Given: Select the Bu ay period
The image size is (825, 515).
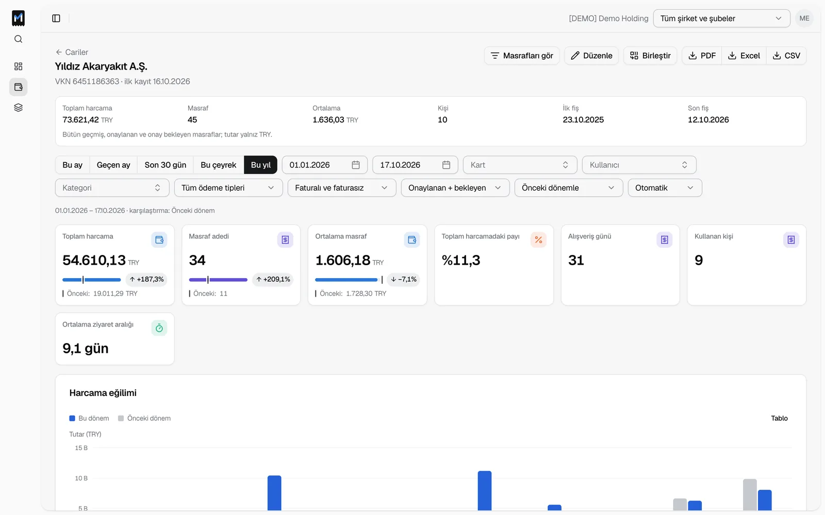Looking at the screenshot, I should [x=73, y=165].
